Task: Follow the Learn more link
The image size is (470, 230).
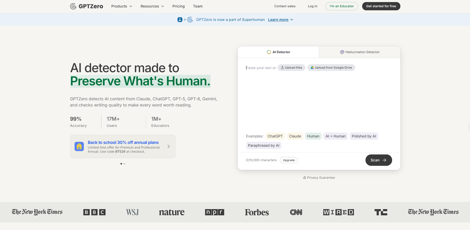Action: (x=280, y=20)
